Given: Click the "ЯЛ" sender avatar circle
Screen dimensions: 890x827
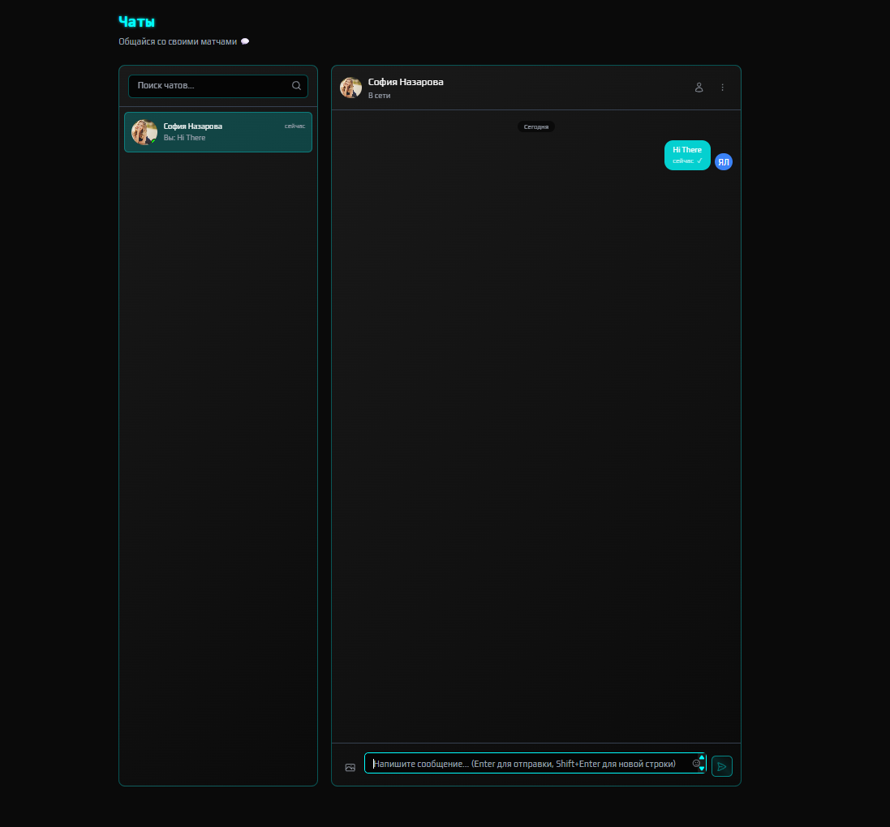Looking at the screenshot, I should point(723,162).
